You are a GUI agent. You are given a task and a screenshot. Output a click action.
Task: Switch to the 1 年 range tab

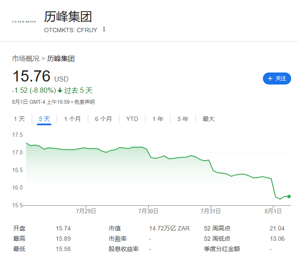(158, 119)
